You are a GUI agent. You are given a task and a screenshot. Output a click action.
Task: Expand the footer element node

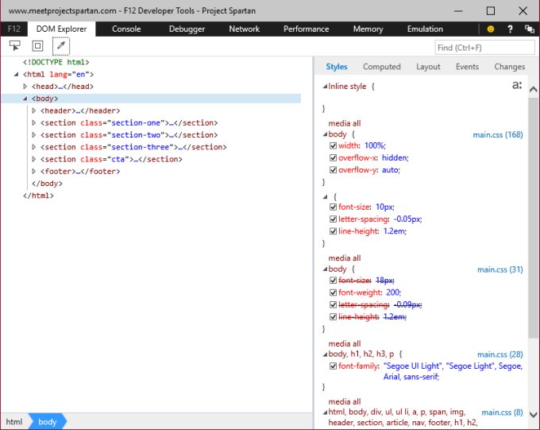[33, 171]
